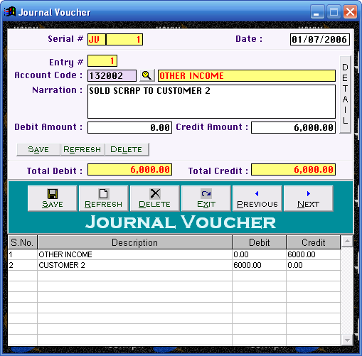Click in the Narration text box
Viewport: 362px width, 356px height.
pos(211,102)
